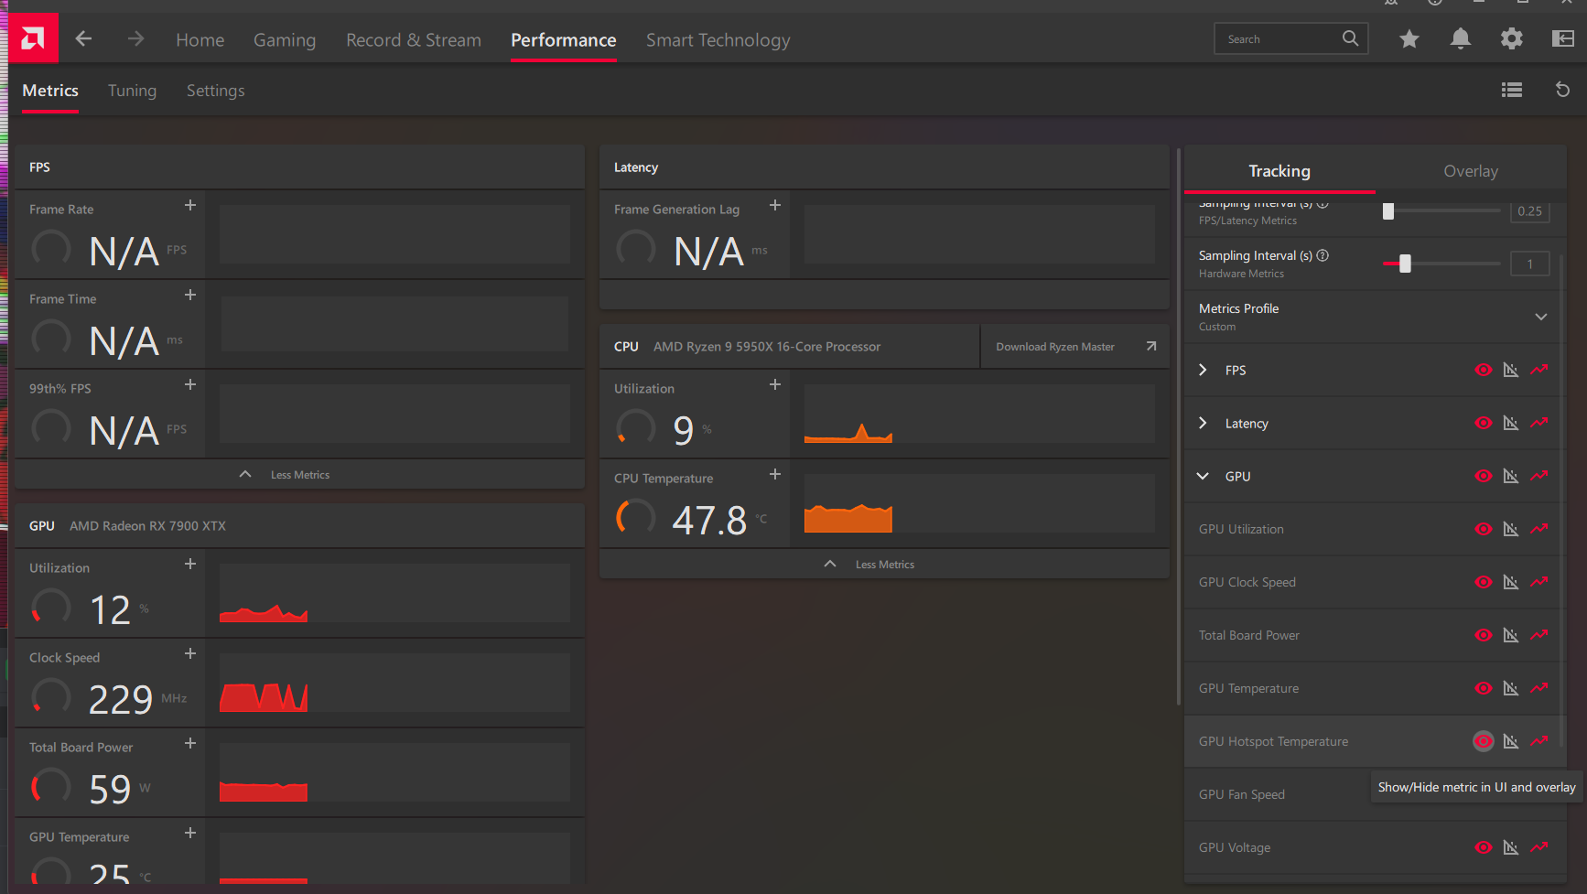Hide GPU Clock Speed metric with eye
The height and width of the screenshot is (894, 1587).
[1484, 582]
